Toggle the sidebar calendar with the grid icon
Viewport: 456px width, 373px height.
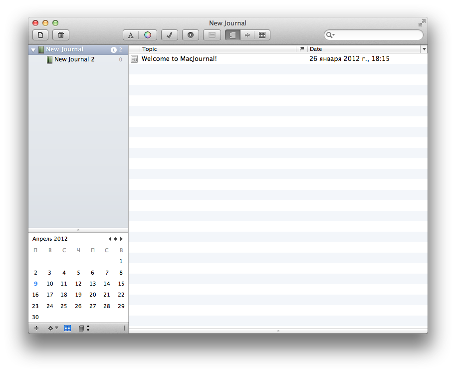click(x=67, y=328)
